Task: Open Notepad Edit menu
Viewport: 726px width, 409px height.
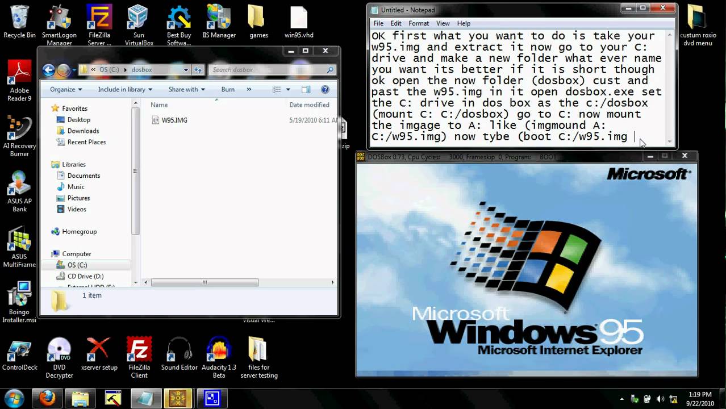Action: (x=396, y=23)
